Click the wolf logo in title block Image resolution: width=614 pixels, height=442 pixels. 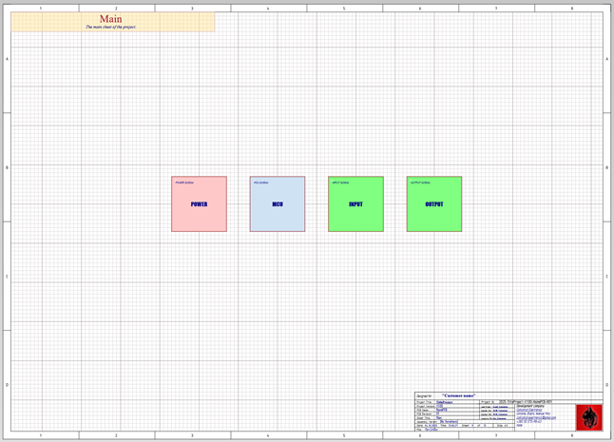pyautogui.click(x=588, y=417)
